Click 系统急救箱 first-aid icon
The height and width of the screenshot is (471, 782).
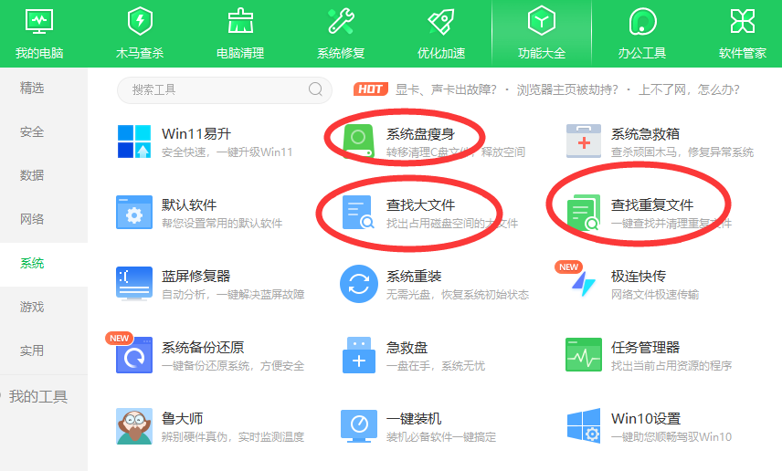click(584, 141)
